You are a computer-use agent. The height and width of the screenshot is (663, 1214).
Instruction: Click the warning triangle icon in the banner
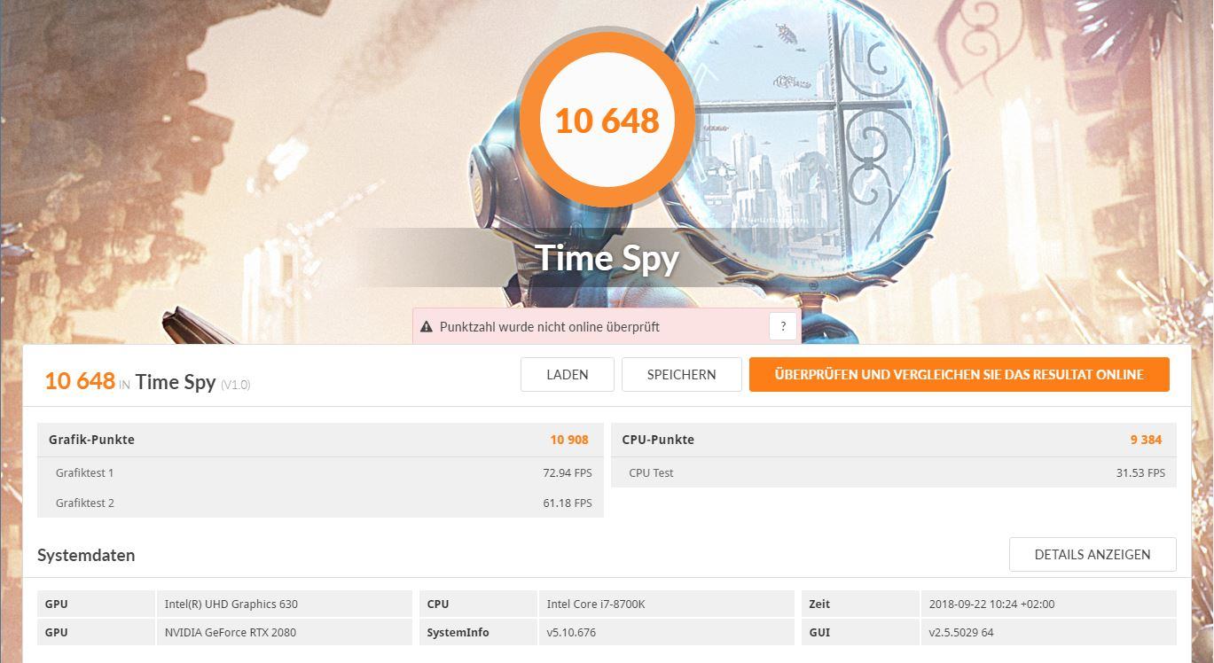pyautogui.click(x=427, y=327)
